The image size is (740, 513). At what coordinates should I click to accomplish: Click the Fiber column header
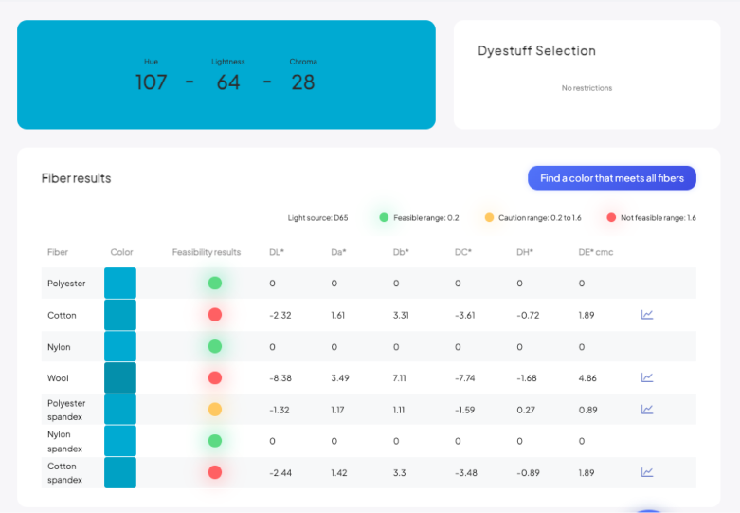click(x=58, y=252)
